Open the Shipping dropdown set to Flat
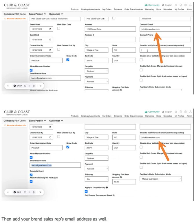 pos(96,179)
